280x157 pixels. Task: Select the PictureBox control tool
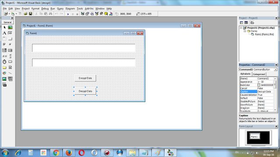[10, 27]
